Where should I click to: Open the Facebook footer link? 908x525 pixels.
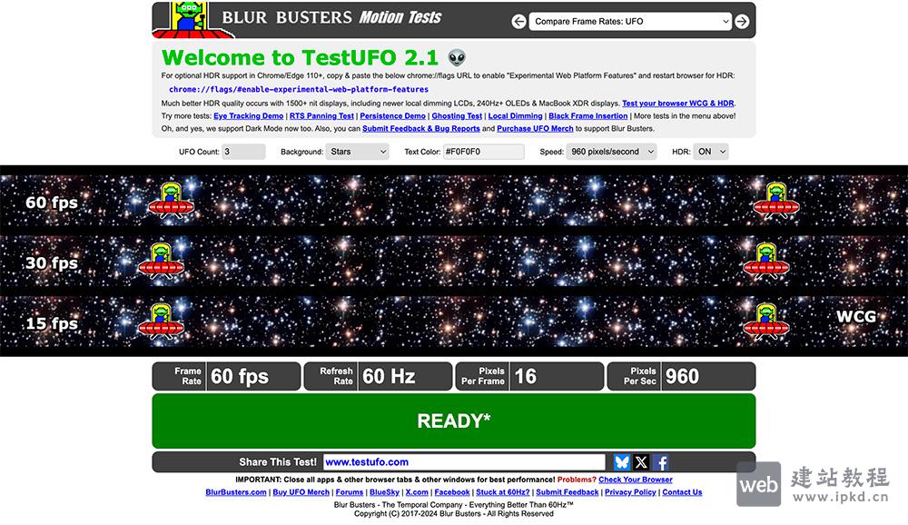tap(452, 492)
